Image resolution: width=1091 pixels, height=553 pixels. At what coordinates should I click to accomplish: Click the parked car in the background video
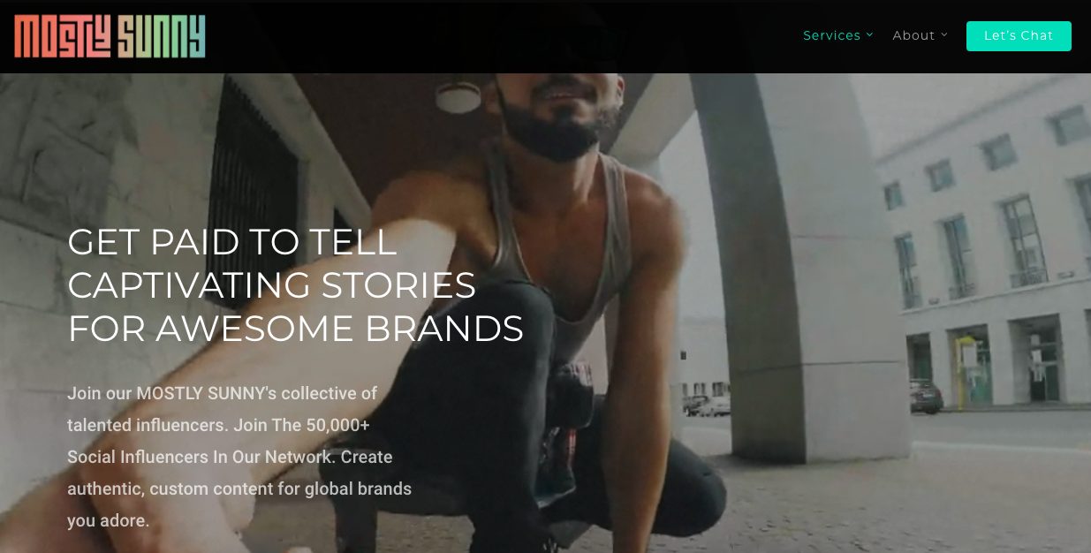[x=926, y=396]
